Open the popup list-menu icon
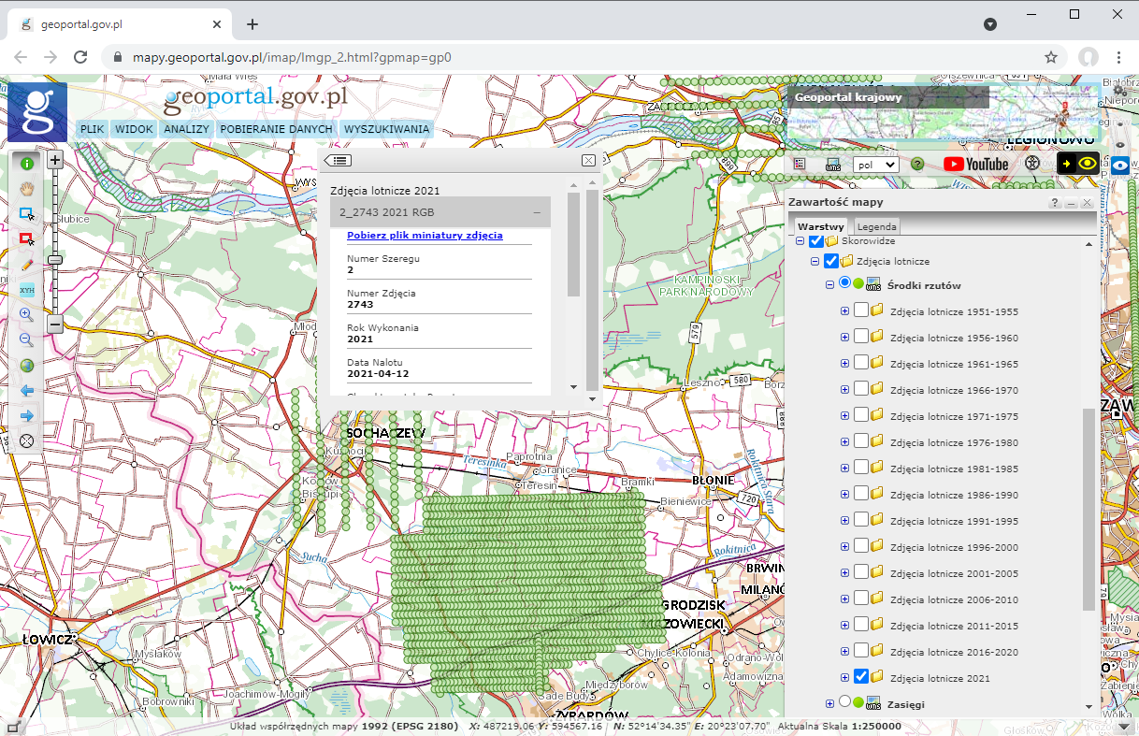 click(338, 160)
